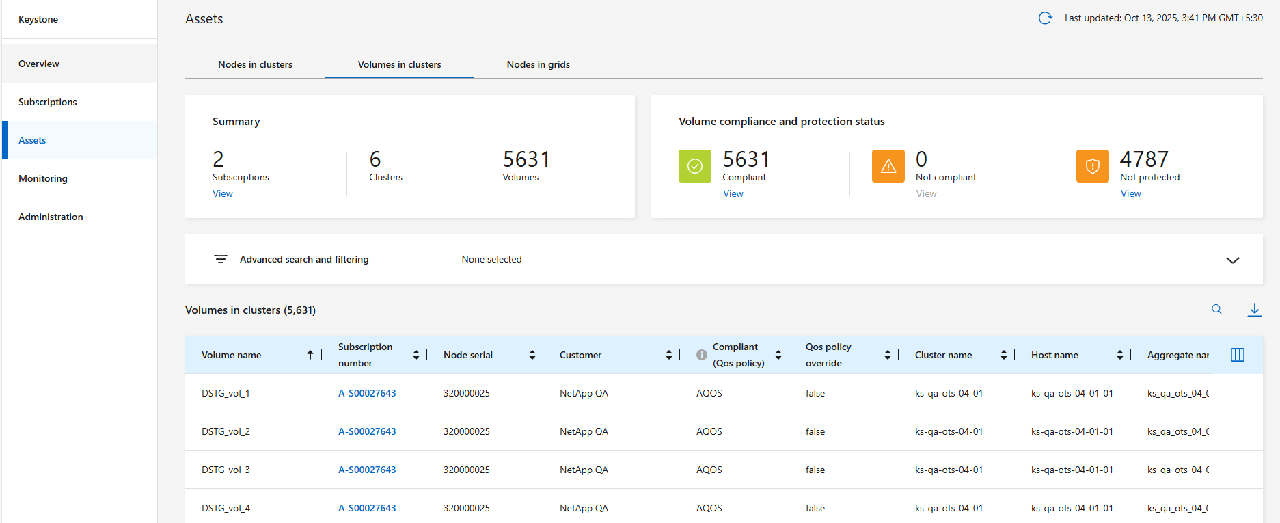Click the Not protected shield icon
The height and width of the screenshot is (523, 1280).
[1092, 166]
